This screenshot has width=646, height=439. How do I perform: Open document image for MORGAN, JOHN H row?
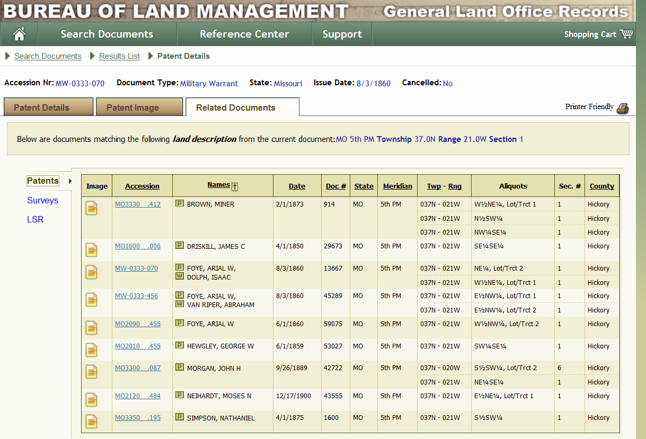coord(92,372)
